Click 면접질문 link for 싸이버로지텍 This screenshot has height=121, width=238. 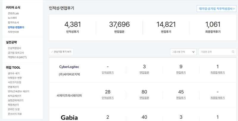144,73
